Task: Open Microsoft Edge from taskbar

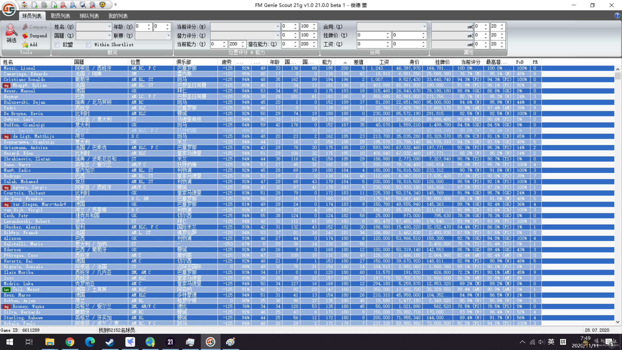Action: 90,342
